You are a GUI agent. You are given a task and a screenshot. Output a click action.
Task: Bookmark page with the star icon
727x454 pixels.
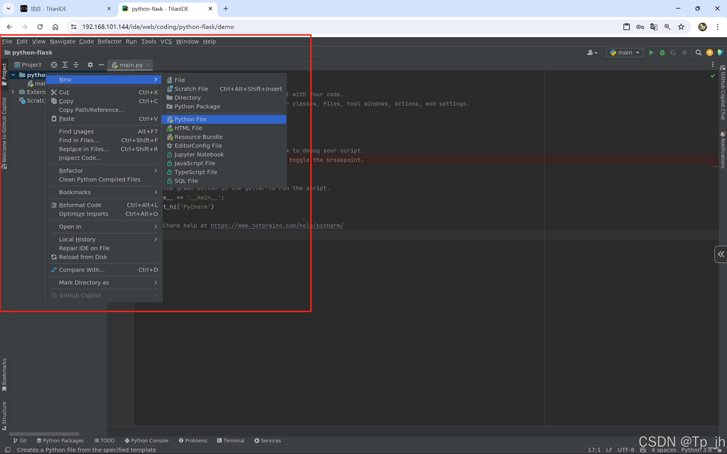(x=681, y=27)
